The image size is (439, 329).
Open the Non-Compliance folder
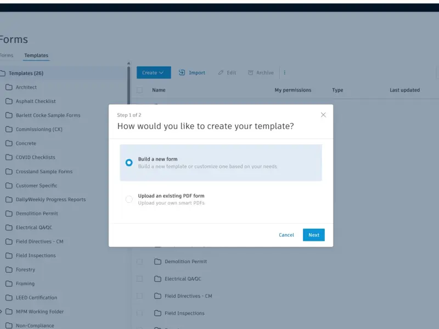(x=35, y=326)
